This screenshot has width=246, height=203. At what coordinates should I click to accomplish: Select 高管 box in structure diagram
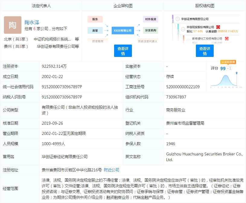click(x=95, y=30)
